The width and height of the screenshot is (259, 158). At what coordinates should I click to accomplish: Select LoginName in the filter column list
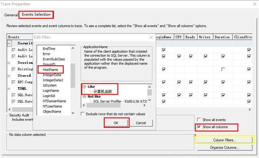(x=51, y=91)
